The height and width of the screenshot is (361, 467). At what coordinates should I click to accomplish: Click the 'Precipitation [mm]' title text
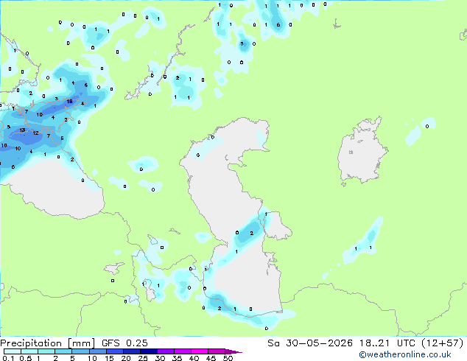(48, 343)
